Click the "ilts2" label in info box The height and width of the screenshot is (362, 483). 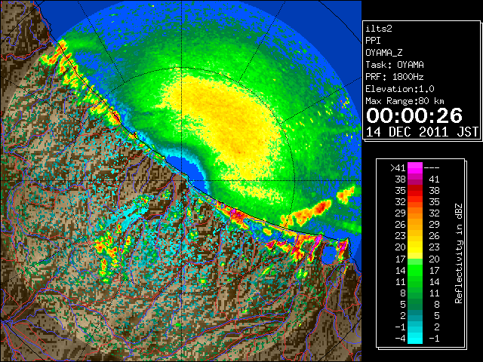tap(379, 29)
